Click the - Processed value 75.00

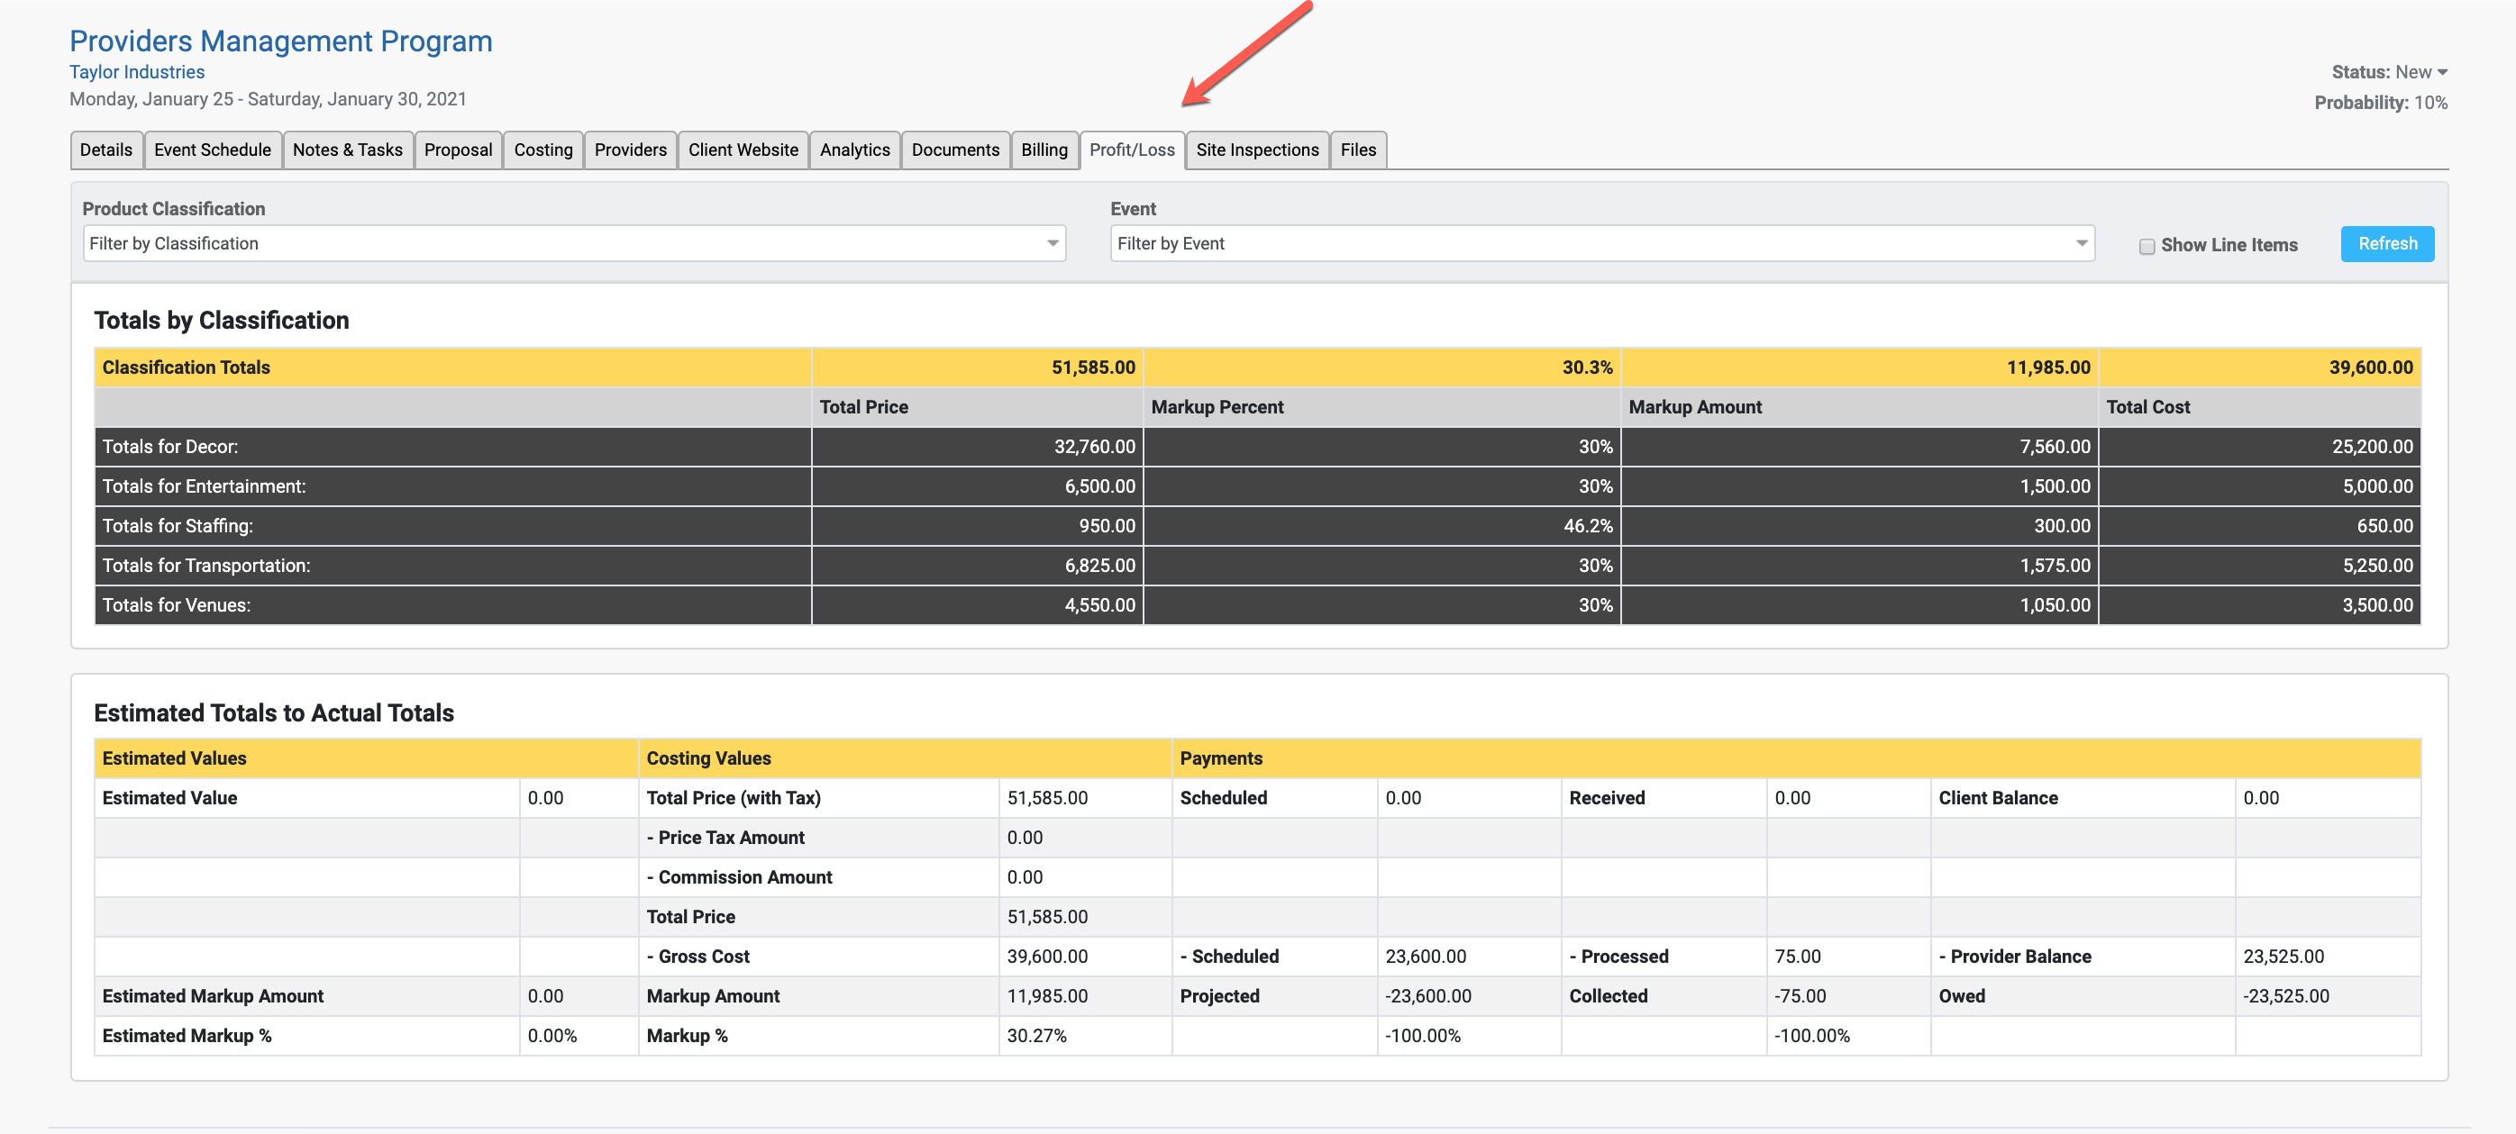(x=1797, y=957)
